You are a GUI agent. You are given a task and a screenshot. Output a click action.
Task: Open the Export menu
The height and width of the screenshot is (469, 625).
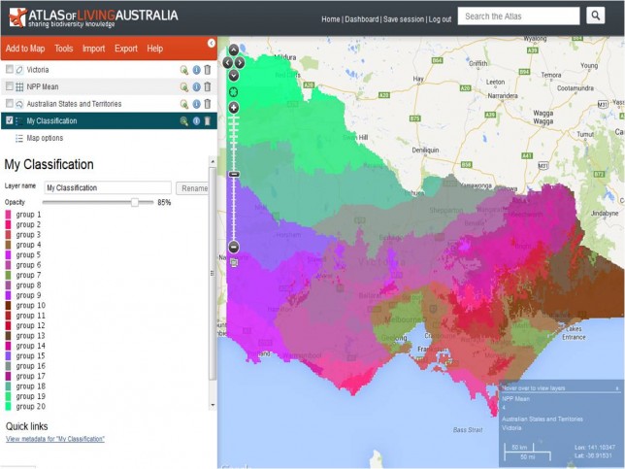coord(125,49)
